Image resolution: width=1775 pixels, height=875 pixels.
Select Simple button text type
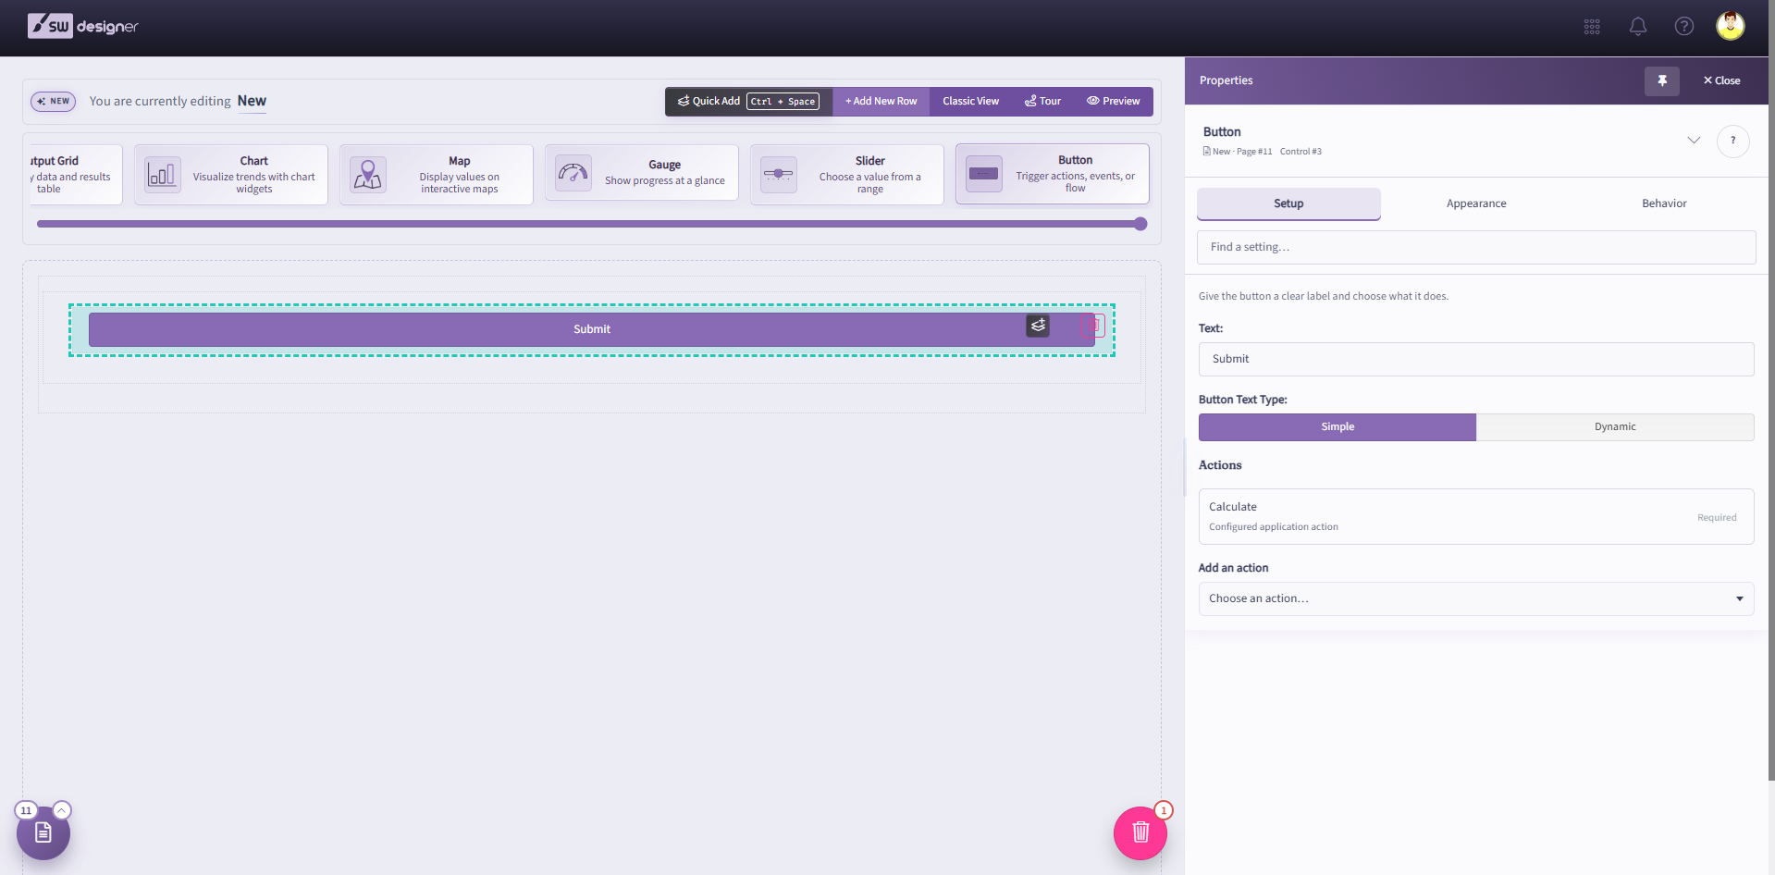click(x=1337, y=427)
